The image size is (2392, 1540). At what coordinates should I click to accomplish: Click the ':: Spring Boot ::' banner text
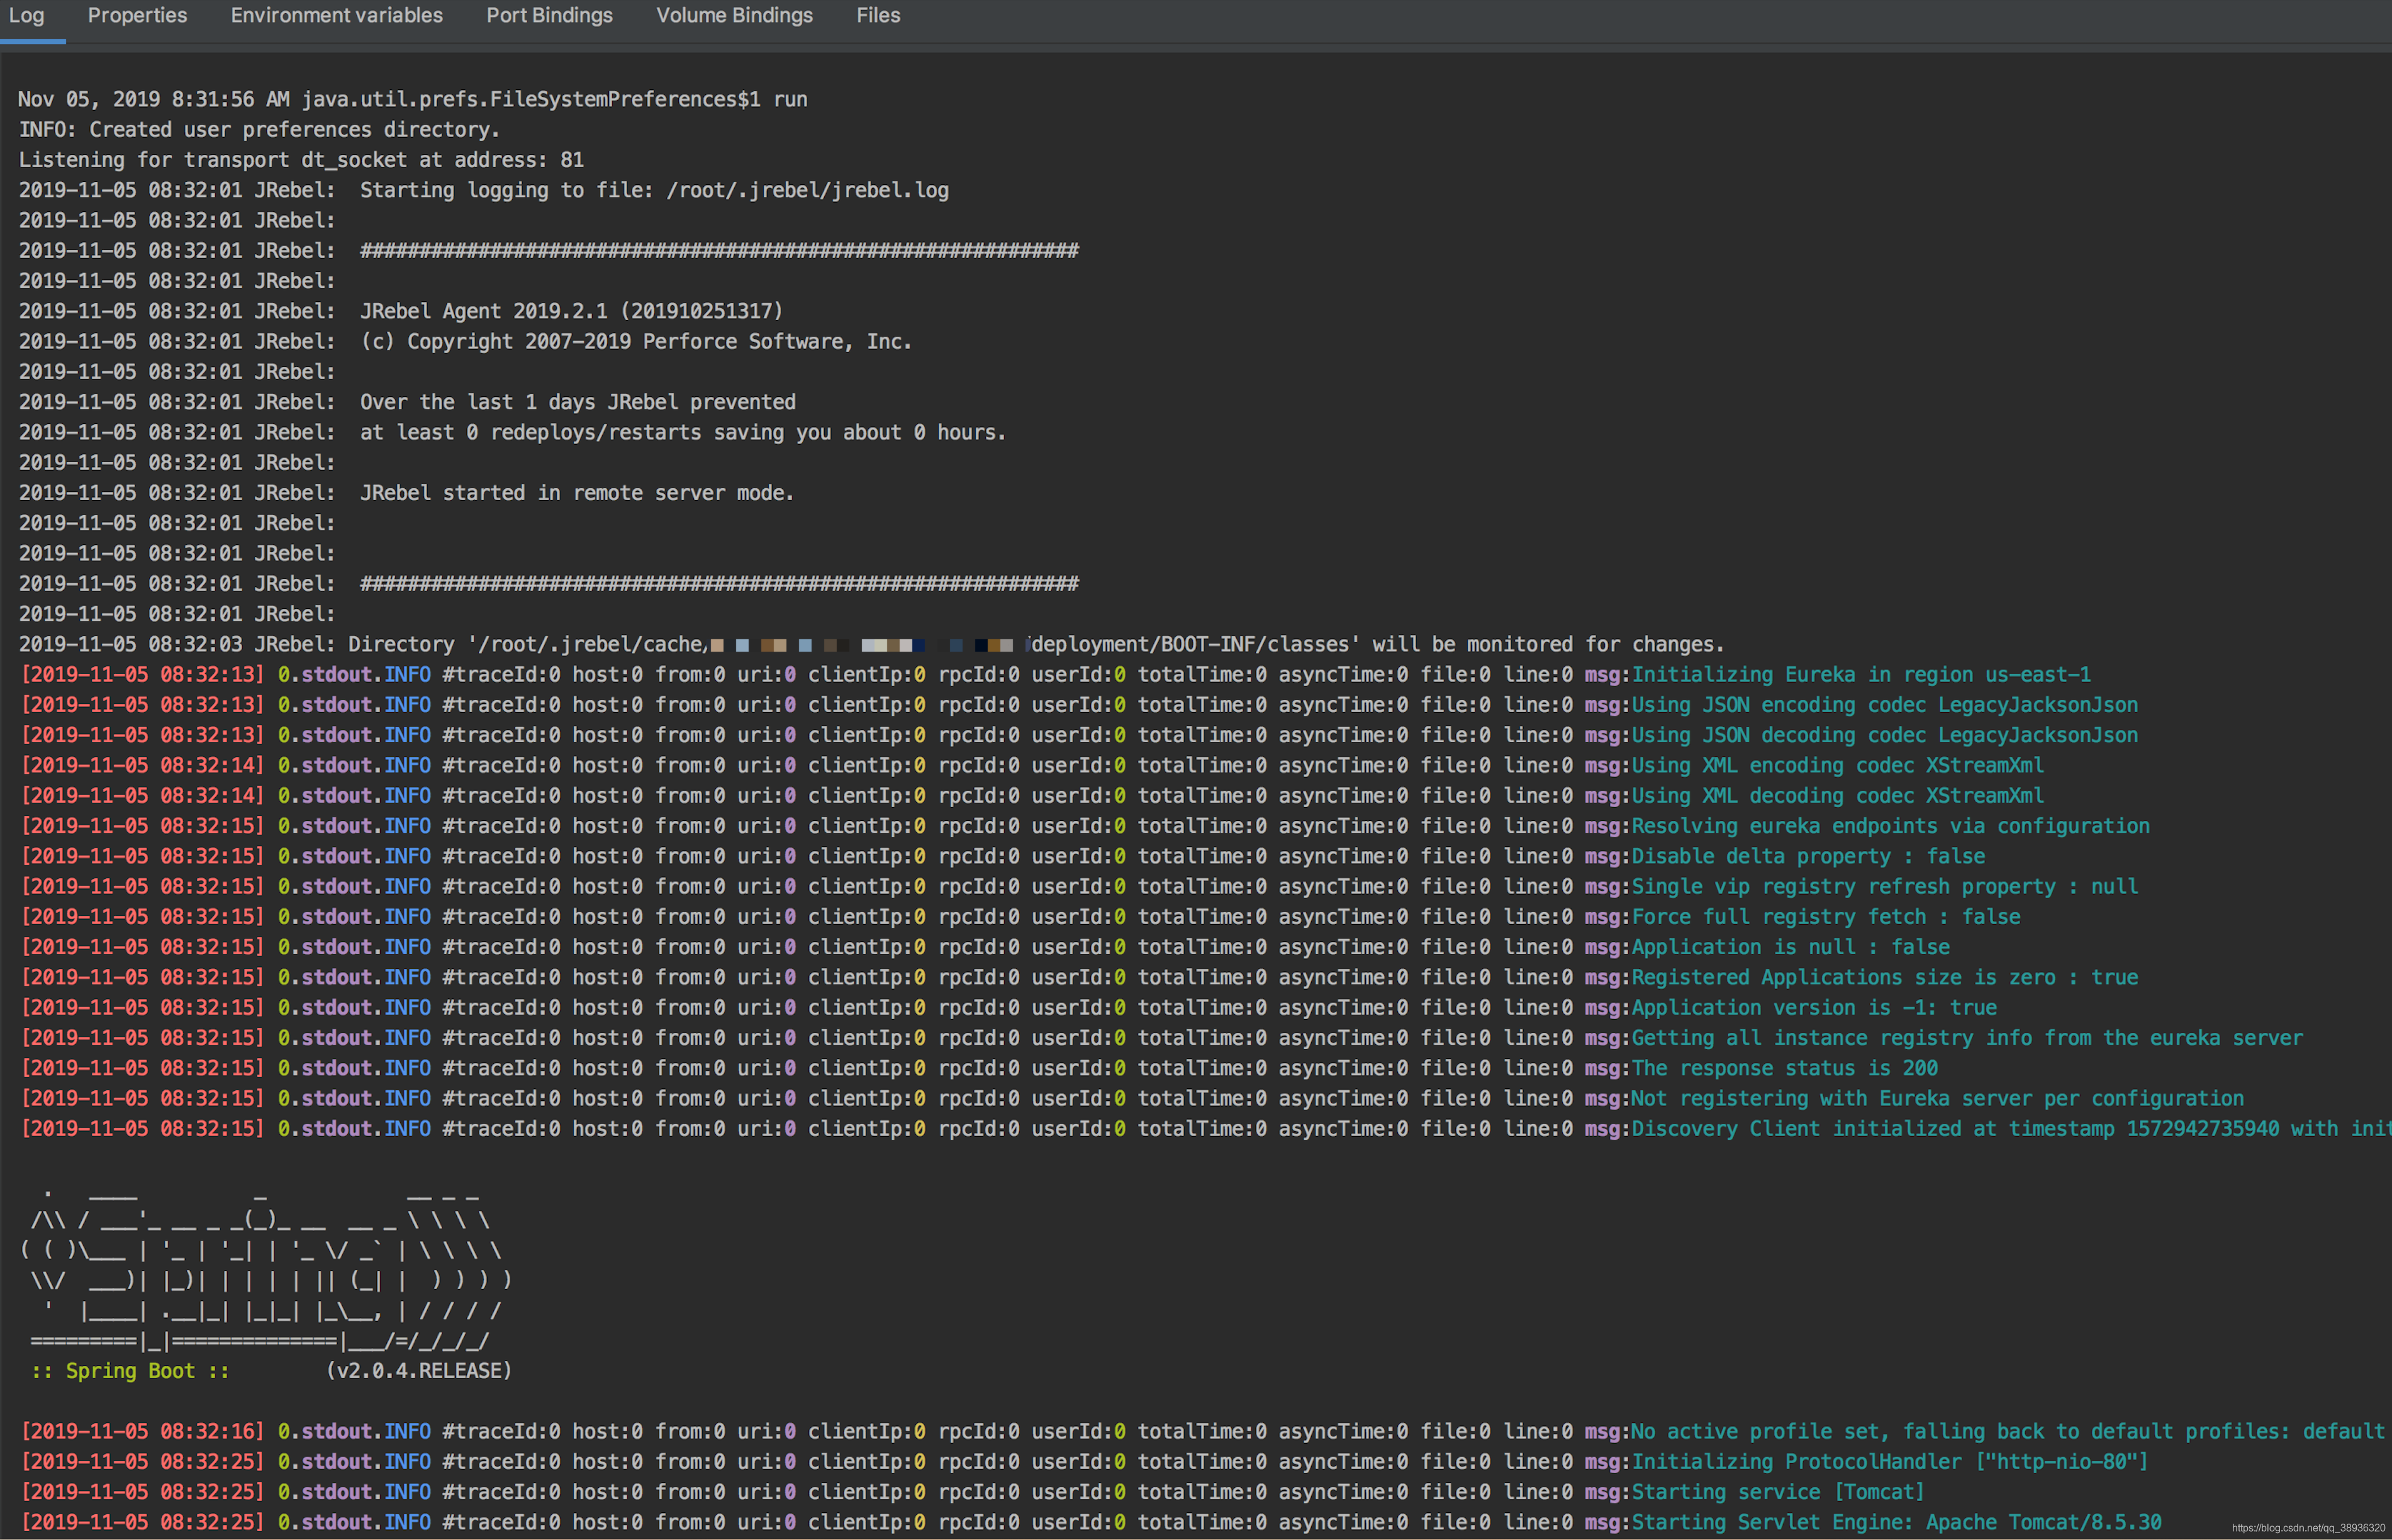pos(130,1371)
